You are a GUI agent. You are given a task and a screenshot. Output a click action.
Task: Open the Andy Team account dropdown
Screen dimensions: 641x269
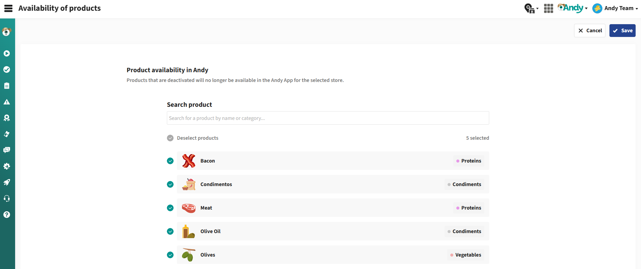click(x=615, y=8)
